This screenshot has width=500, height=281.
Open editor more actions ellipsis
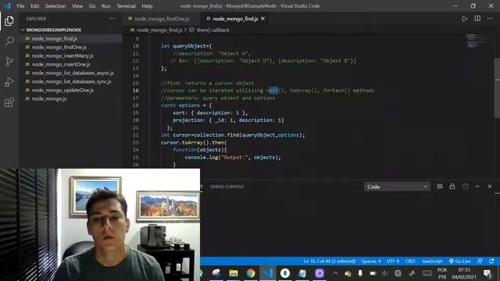490,19
